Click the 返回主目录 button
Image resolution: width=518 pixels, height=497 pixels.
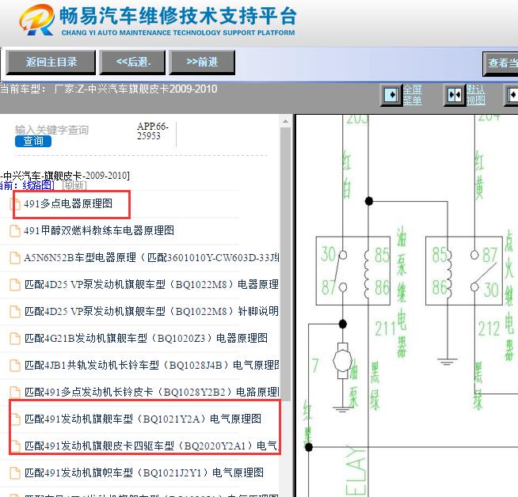51,63
